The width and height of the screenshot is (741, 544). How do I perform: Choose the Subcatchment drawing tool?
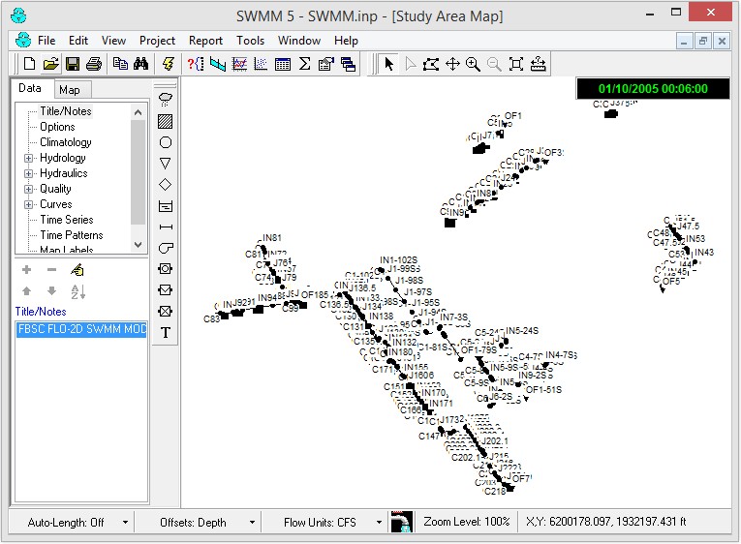pyautogui.click(x=166, y=121)
